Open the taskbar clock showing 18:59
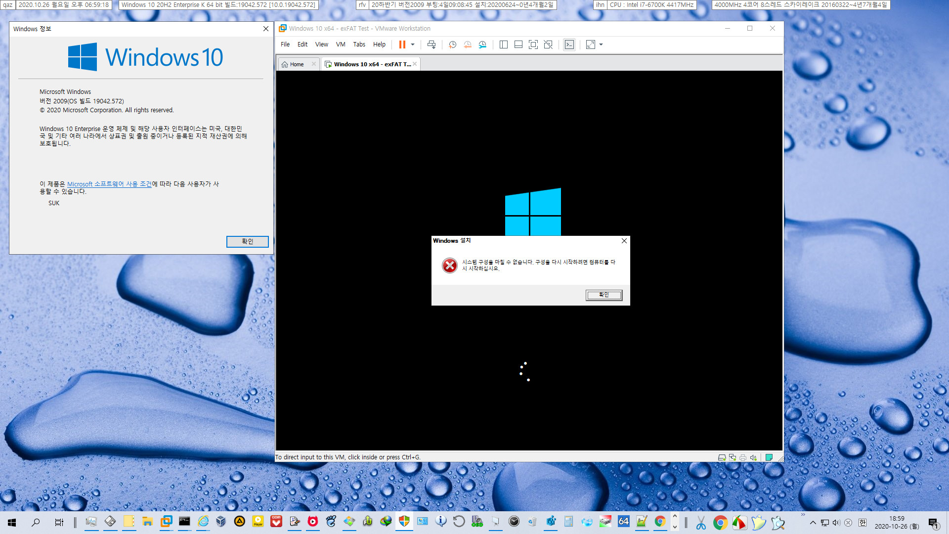The height and width of the screenshot is (534, 949). 897,523
